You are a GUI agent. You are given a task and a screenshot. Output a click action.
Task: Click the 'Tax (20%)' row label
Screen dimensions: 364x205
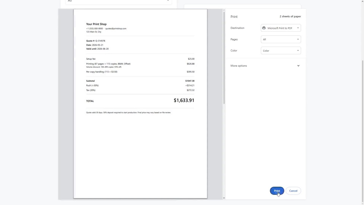click(x=91, y=90)
